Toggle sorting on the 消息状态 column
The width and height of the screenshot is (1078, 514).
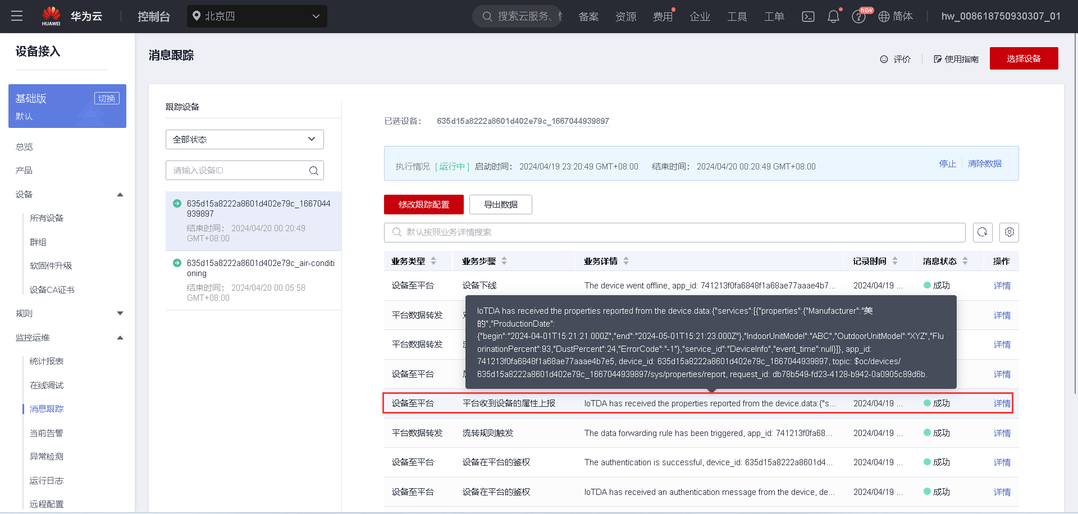pos(965,260)
